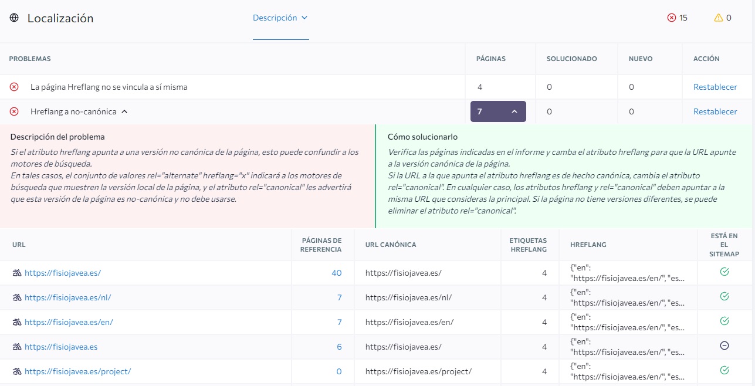This screenshot has width=755, height=386.
Task: Click binoculars icon for fisiojavea.es/nl/ row
Action: pyautogui.click(x=17, y=297)
